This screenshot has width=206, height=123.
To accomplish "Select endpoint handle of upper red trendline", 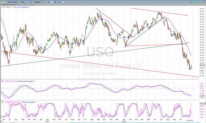I will [187, 15].
